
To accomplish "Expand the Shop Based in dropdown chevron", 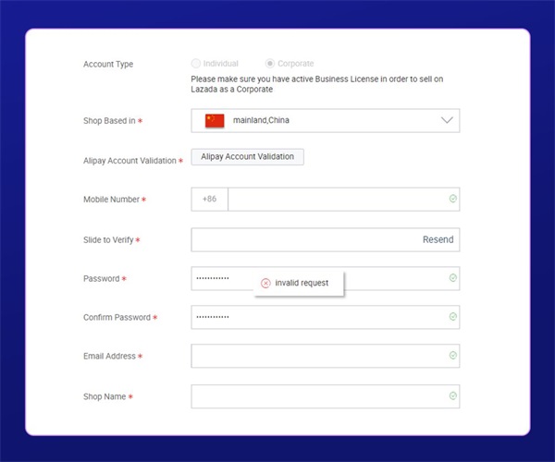I will [x=447, y=120].
